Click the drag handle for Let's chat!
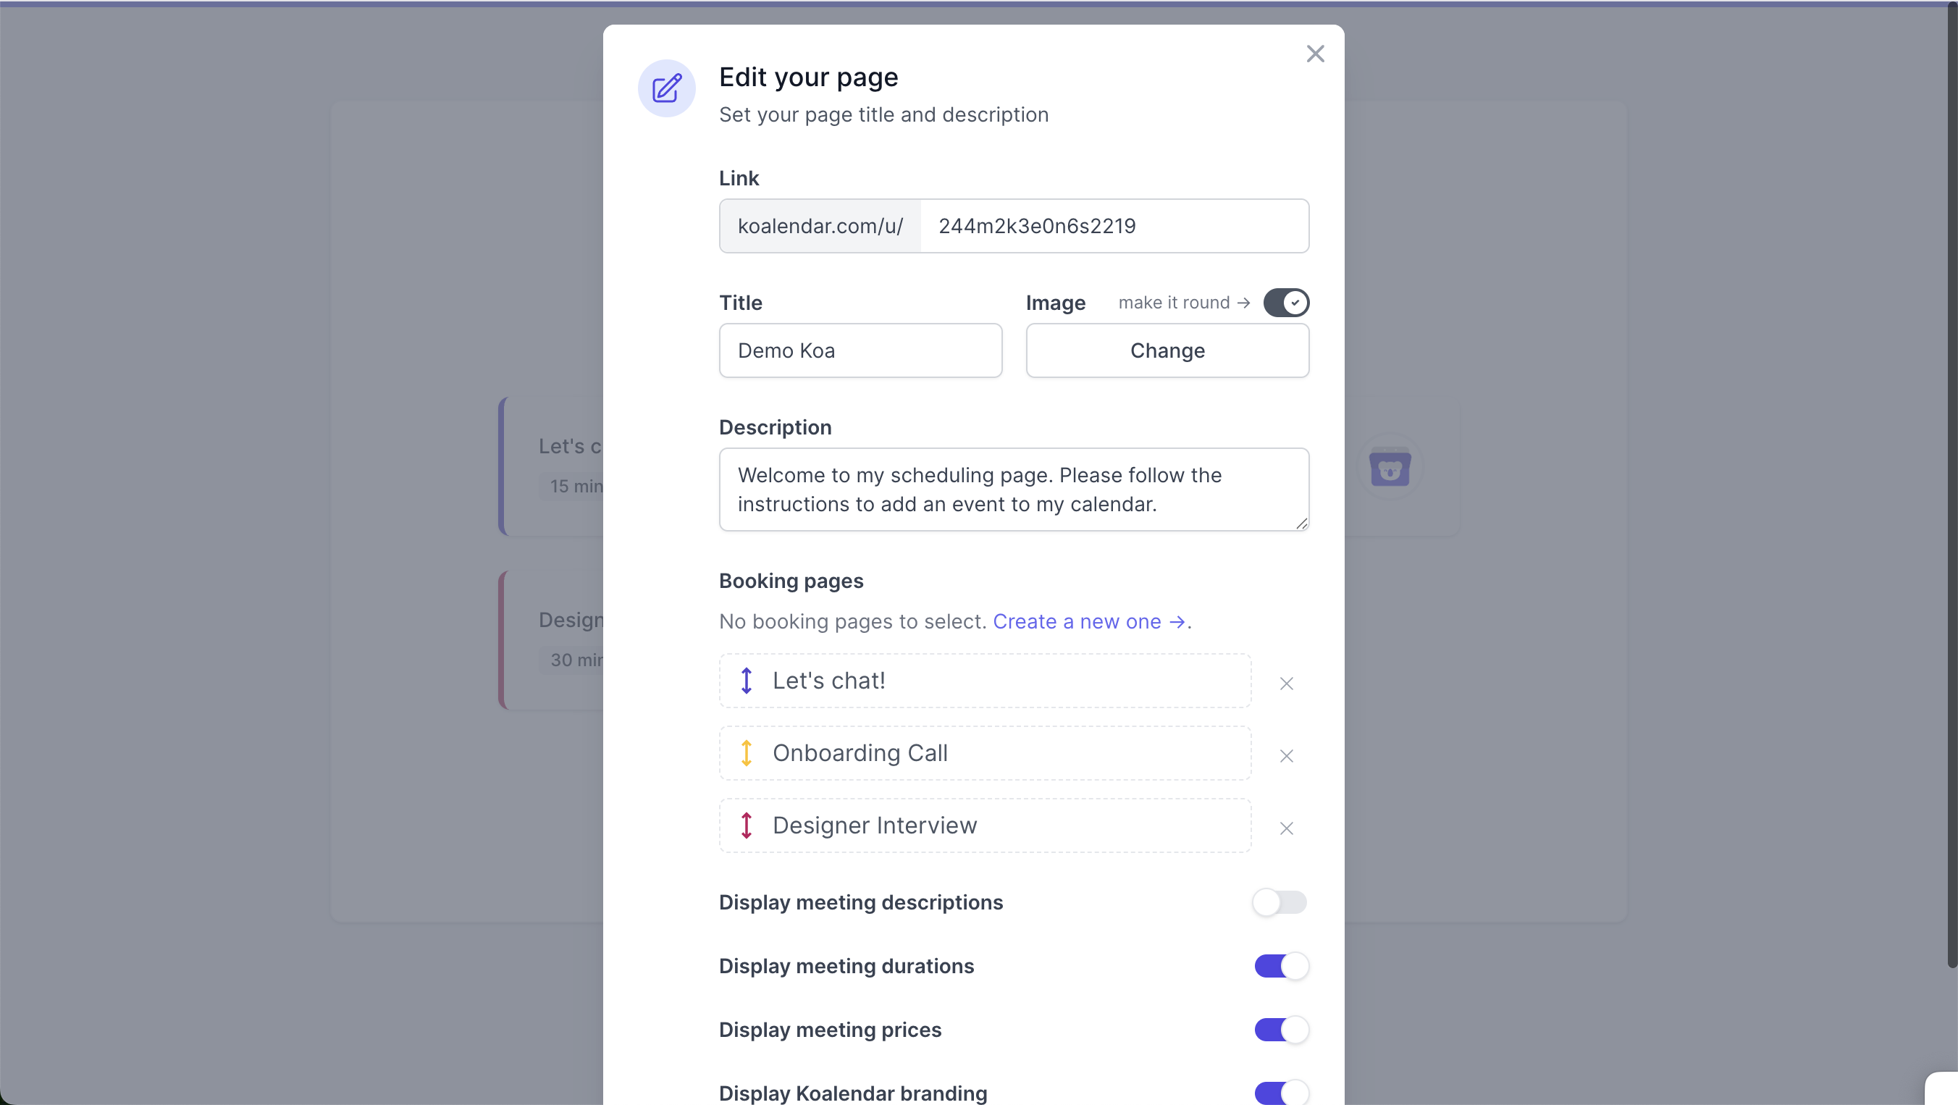1958x1105 pixels. 747,680
